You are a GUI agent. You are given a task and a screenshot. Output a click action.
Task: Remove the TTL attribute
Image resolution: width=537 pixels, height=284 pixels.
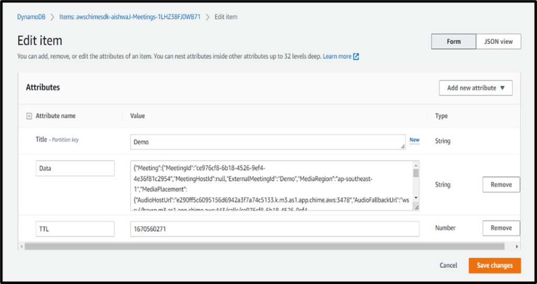[x=501, y=228]
